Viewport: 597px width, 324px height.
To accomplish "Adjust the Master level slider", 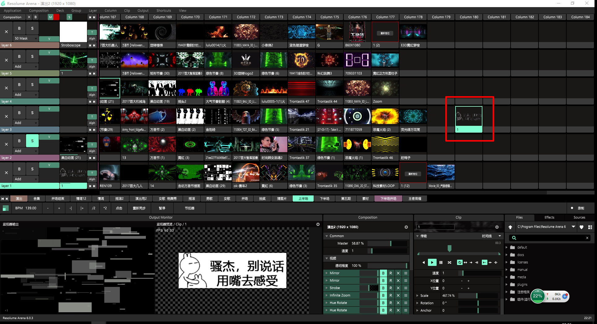I will pos(387,243).
